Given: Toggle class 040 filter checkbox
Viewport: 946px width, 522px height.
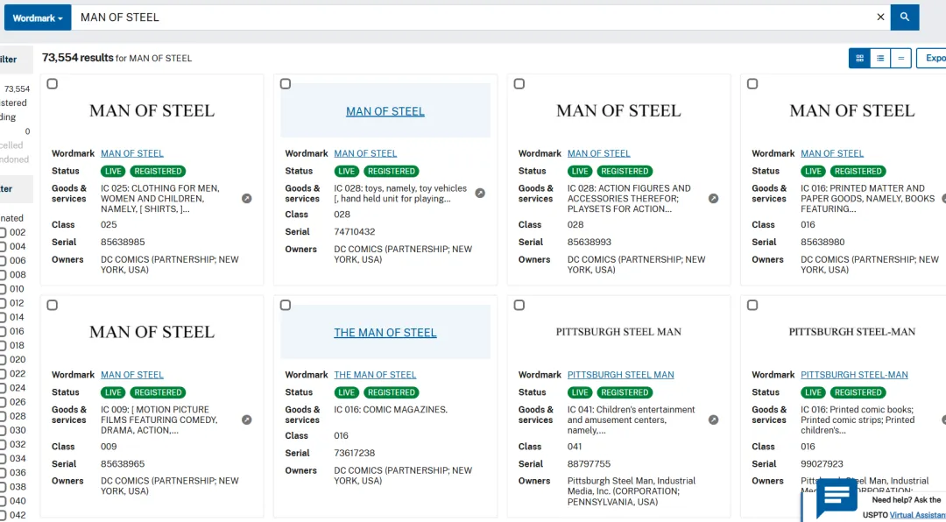Looking at the screenshot, I should coord(3,501).
